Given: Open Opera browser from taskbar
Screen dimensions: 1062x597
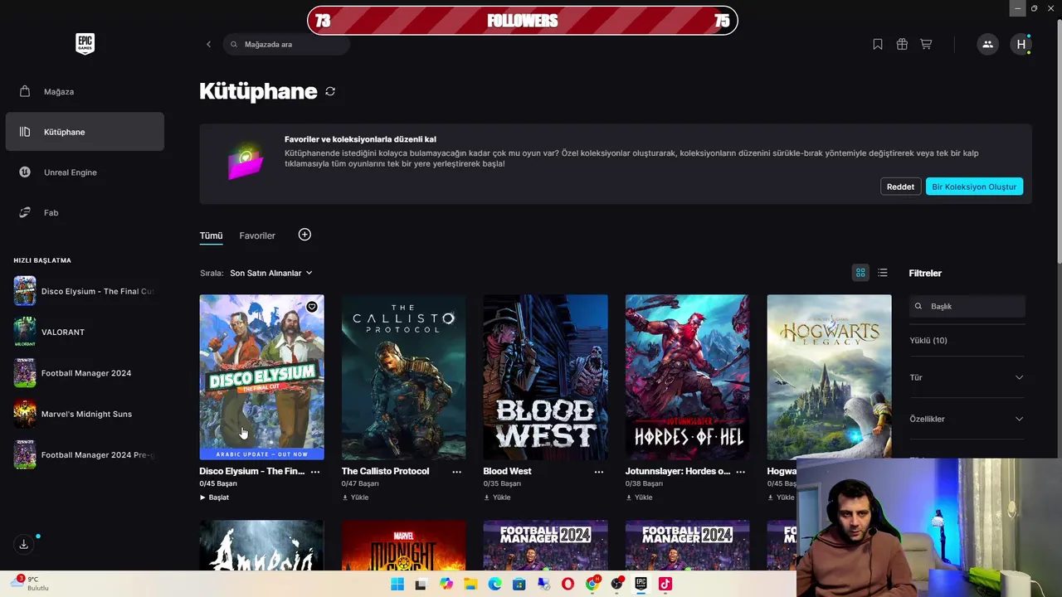Looking at the screenshot, I should (x=568, y=584).
